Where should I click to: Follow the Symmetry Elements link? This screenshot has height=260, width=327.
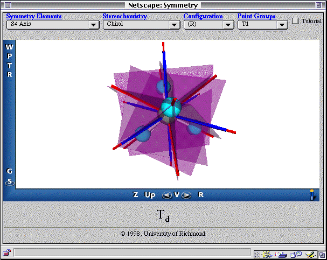click(x=33, y=16)
